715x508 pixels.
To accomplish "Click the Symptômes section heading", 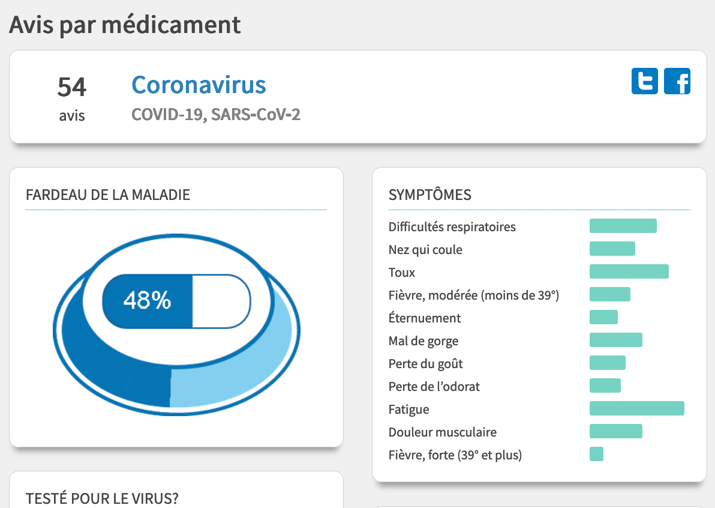I will [429, 195].
